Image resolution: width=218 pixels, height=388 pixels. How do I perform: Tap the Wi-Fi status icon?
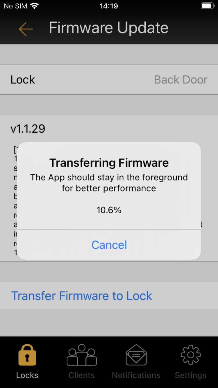[x=35, y=6]
